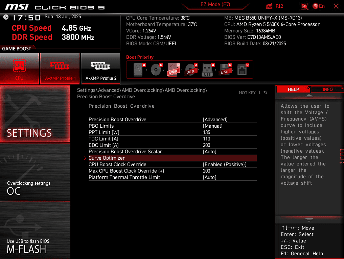The height and width of the screenshot is (259, 344).
Task: Click the MSI logo
Action: click(17, 7)
